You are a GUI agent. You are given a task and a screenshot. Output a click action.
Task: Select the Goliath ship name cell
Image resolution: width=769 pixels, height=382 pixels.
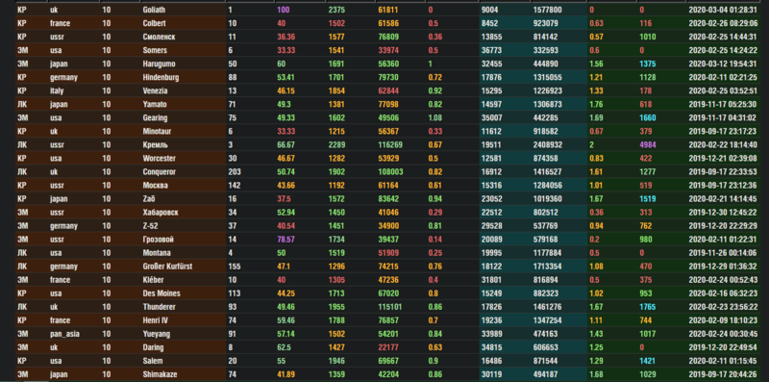pyautogui.click(x=155, y=10)
